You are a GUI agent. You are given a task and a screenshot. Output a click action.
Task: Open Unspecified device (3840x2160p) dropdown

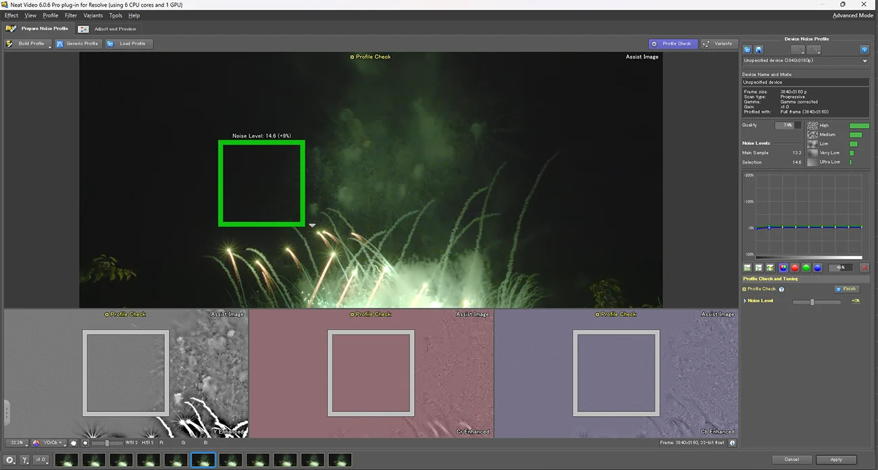806,61
